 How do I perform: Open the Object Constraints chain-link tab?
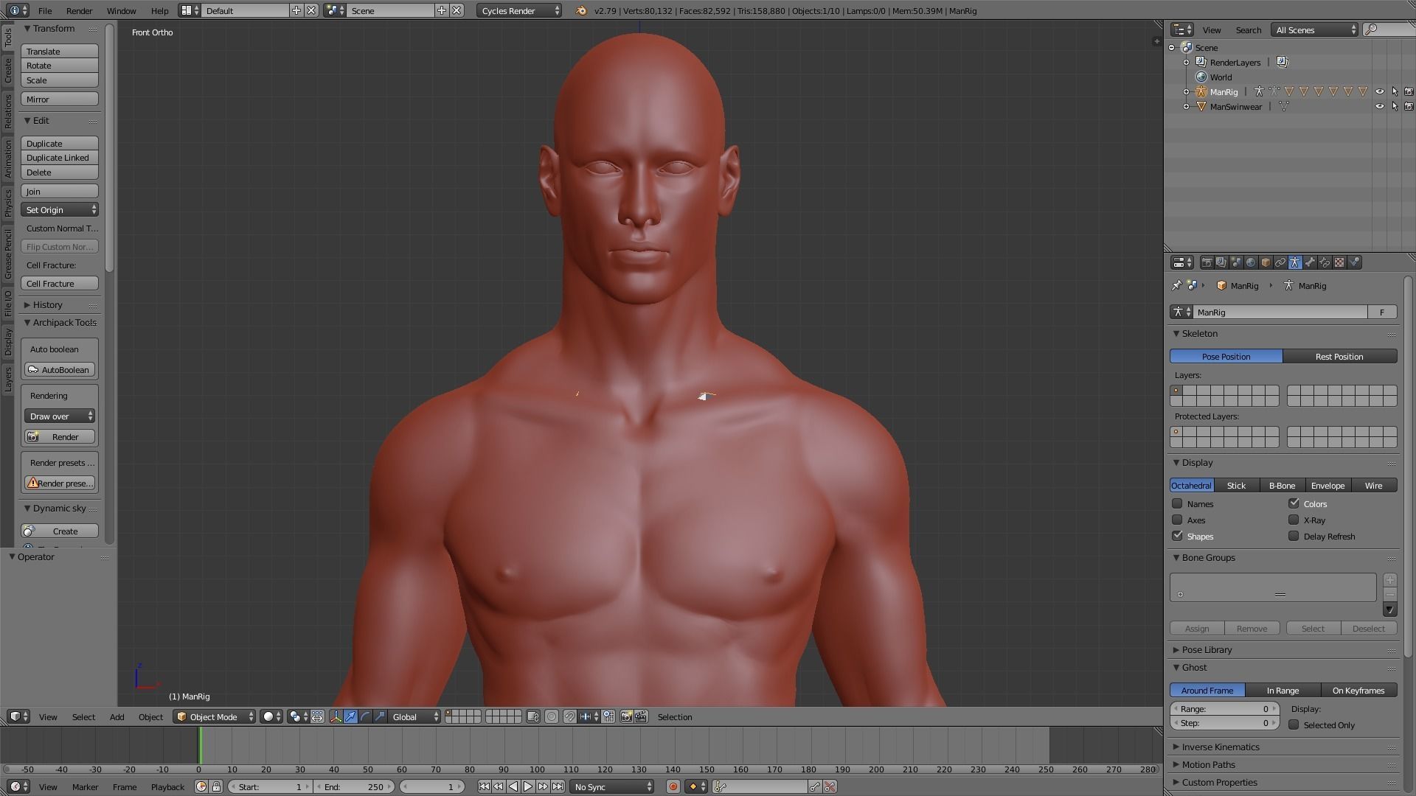pyautogui.click(x=1280, y=262)
